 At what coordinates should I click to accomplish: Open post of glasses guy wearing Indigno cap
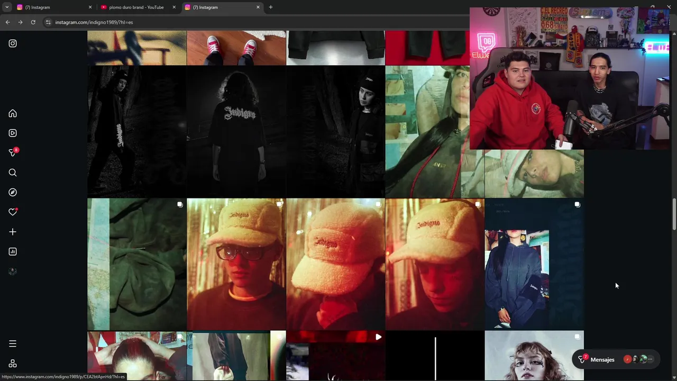[236, 264]
